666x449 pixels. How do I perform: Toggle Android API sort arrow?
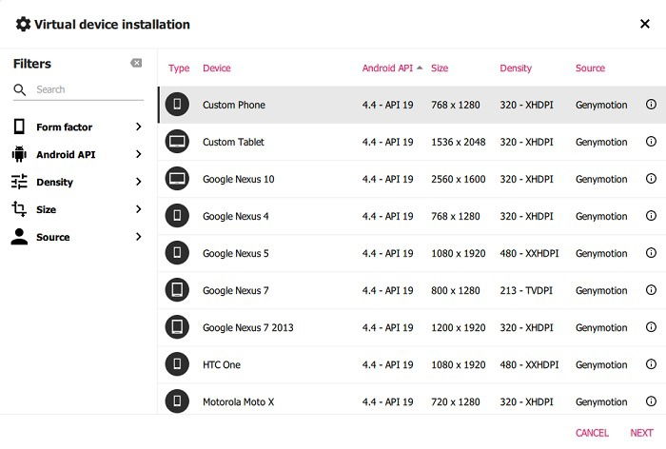point(420,68)
